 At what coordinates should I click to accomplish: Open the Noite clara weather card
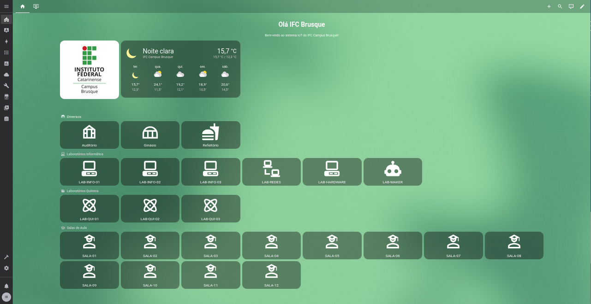point(180,69)
